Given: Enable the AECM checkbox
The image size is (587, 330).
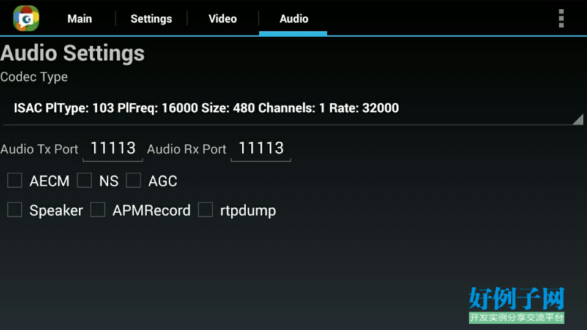Looking at the screenshot, I should 15,180.
